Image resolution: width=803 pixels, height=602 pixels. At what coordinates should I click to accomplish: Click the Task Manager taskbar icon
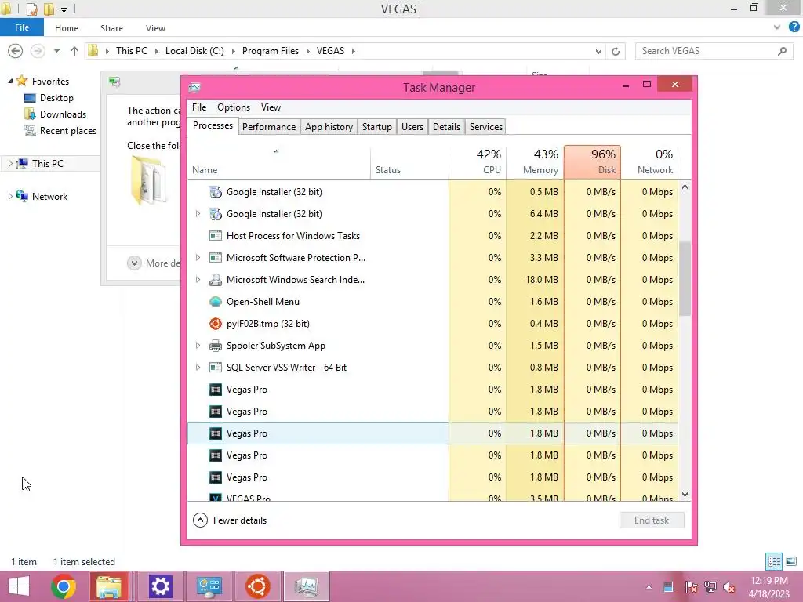pos(307,586)
